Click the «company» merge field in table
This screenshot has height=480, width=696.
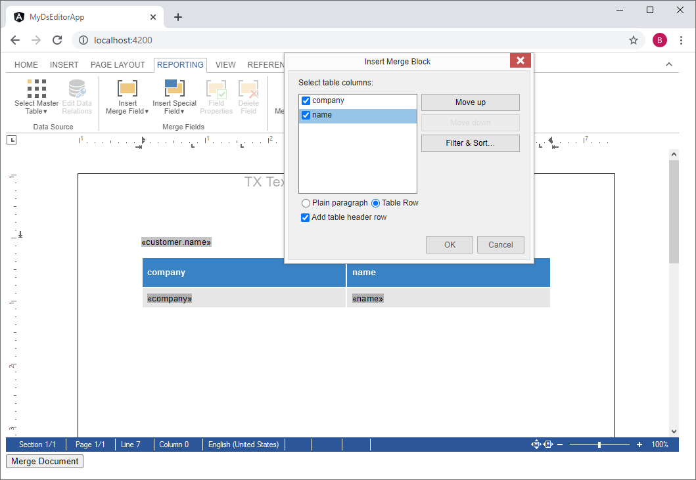click(170, 299)
